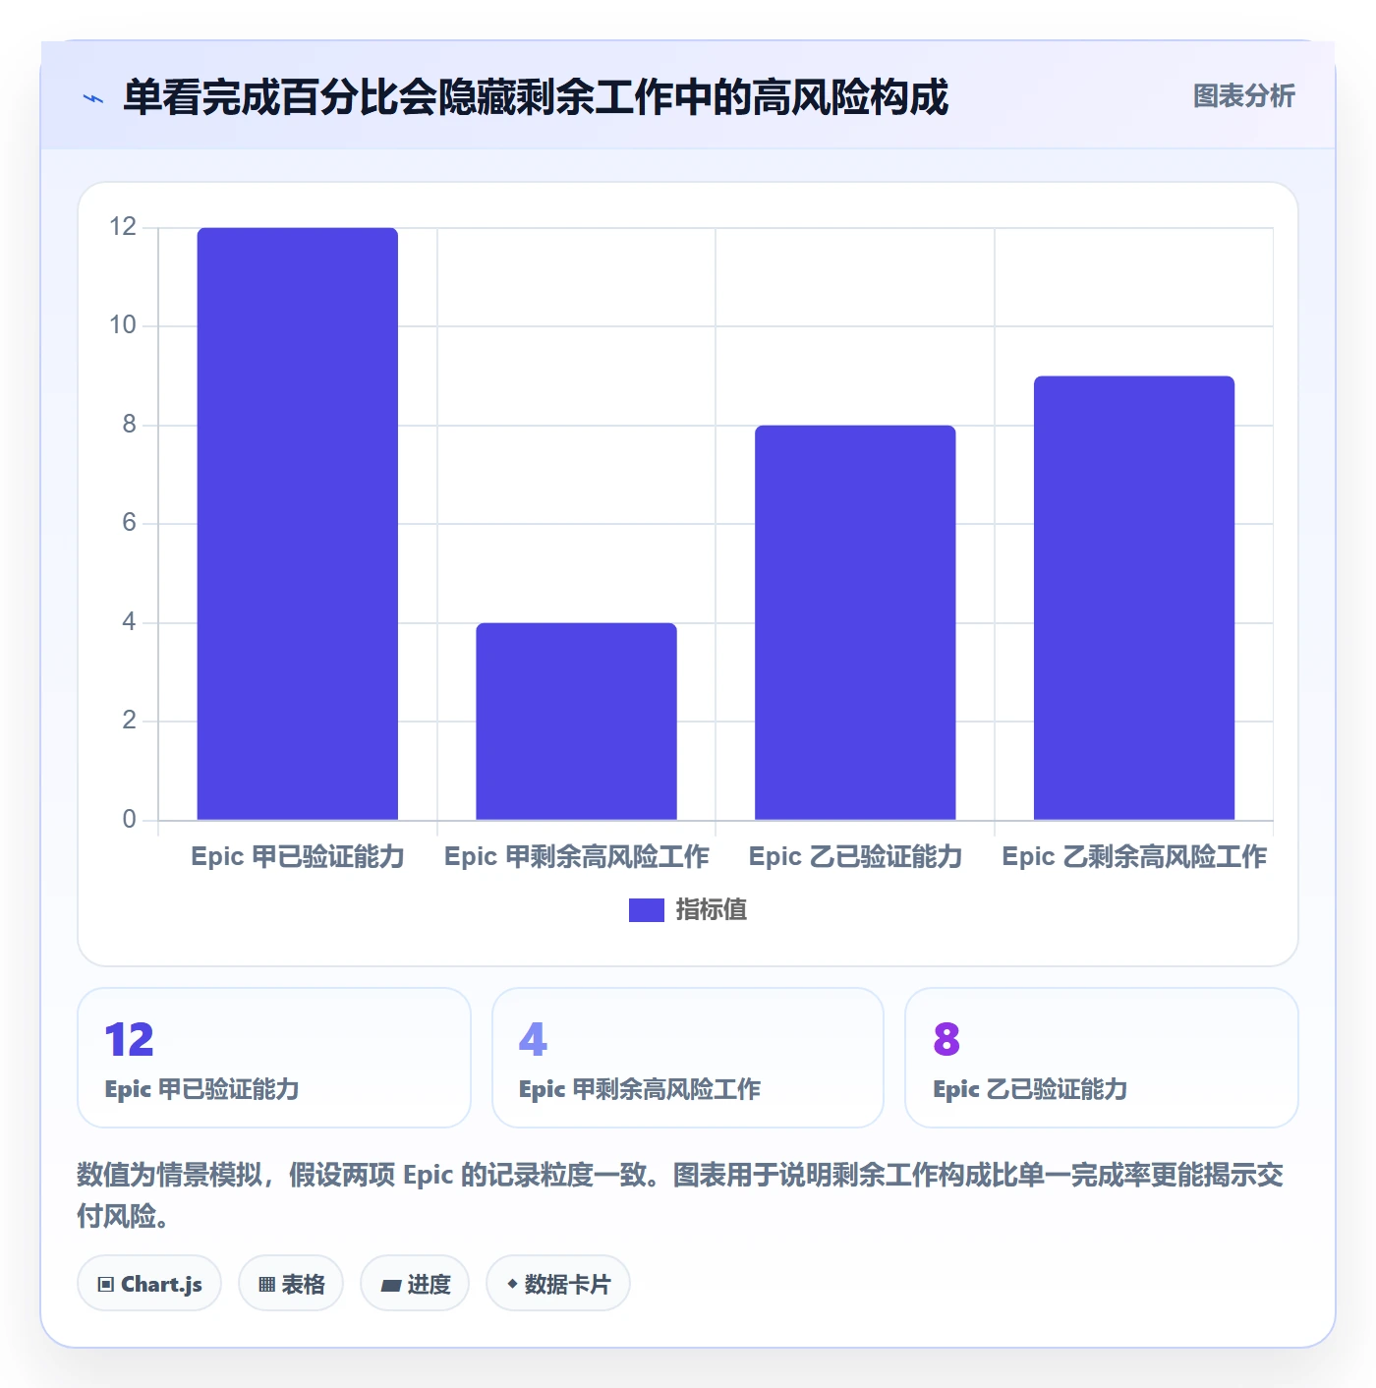Click the x-axis label Epic 乙剩余高风险工作
The width and height of the screenshot is (1376, 1388).
tap(1134, 857)
